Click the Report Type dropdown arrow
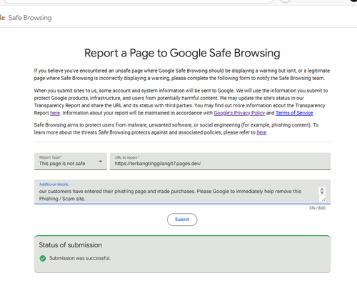Viewport: 357px width, 291px height. point(101,162)
